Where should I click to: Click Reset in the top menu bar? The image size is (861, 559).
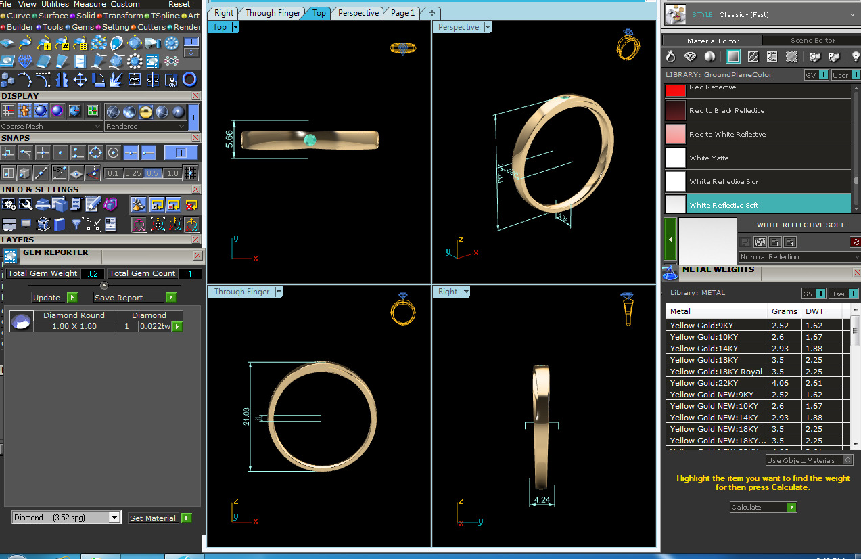coord(179,4)
